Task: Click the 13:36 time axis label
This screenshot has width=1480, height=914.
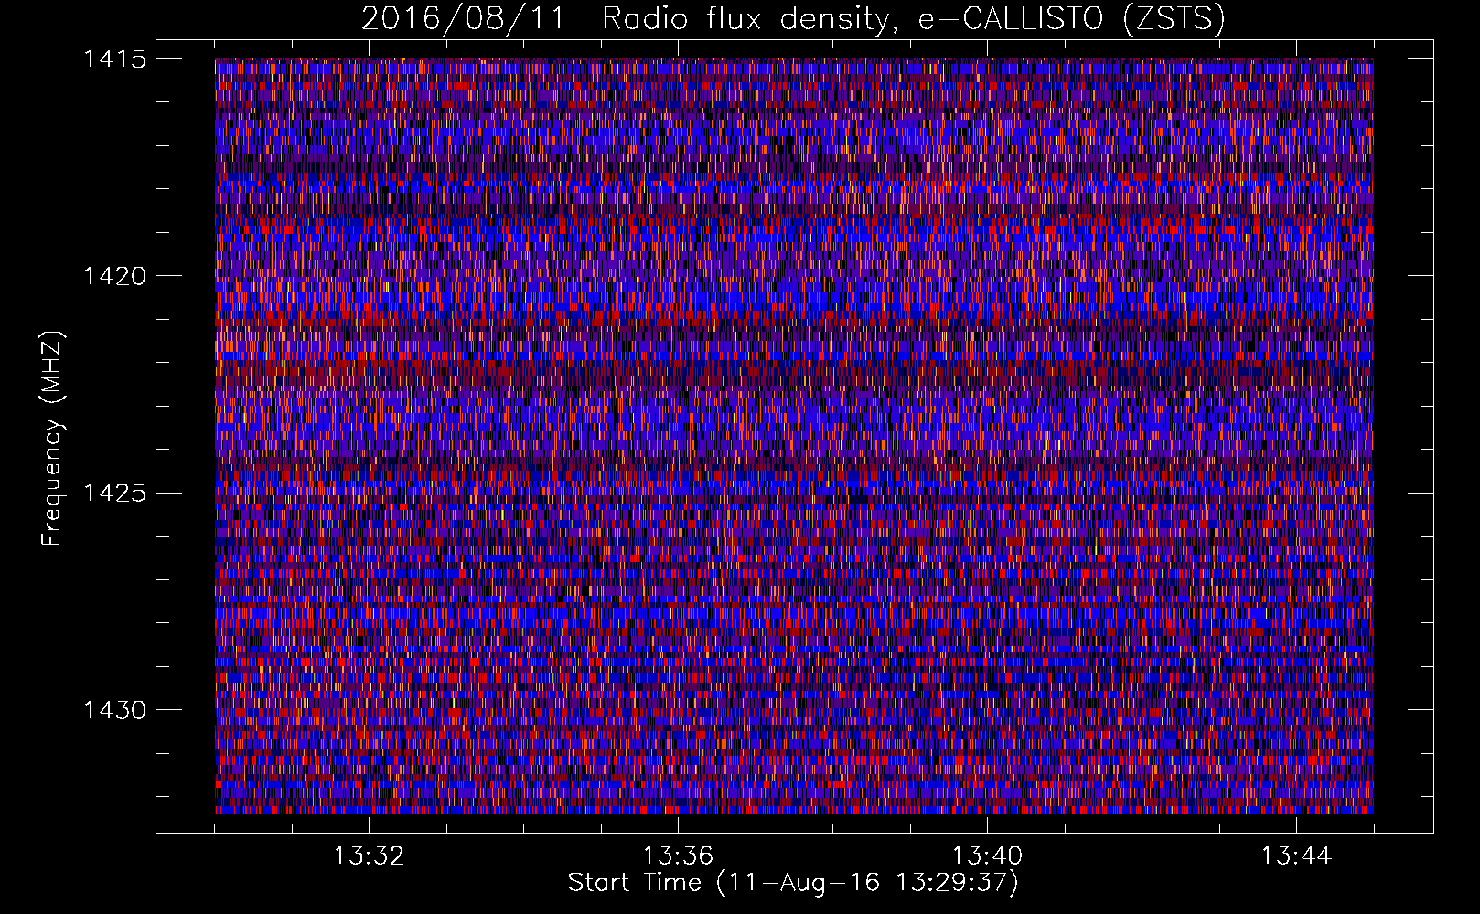Action: click(x=678, y=856)
